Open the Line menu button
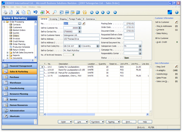This screenshot has height=132, width=182. (x=81, y=122)
